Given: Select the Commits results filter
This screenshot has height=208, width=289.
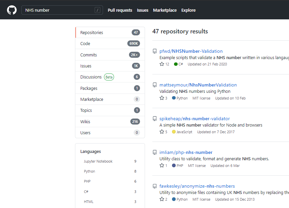Looking at the screenshot, I should [110, 55].
